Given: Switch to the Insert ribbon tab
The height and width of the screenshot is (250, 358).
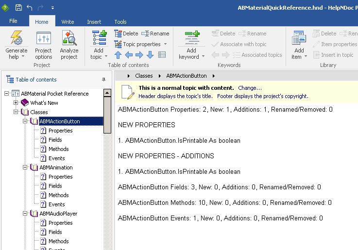Looking at the screenshot, I should point(94,22).
